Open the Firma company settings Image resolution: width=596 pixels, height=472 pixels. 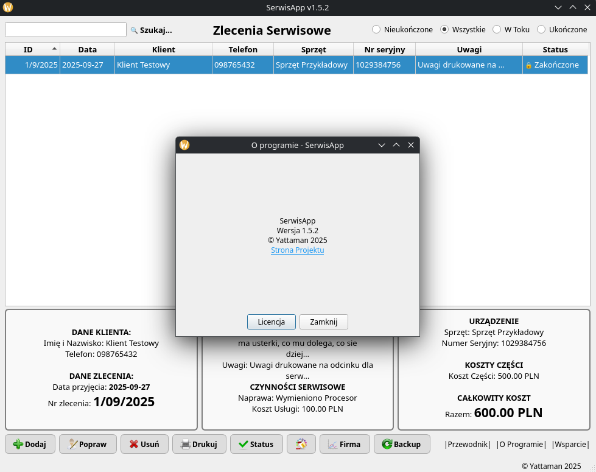(345, 444)
